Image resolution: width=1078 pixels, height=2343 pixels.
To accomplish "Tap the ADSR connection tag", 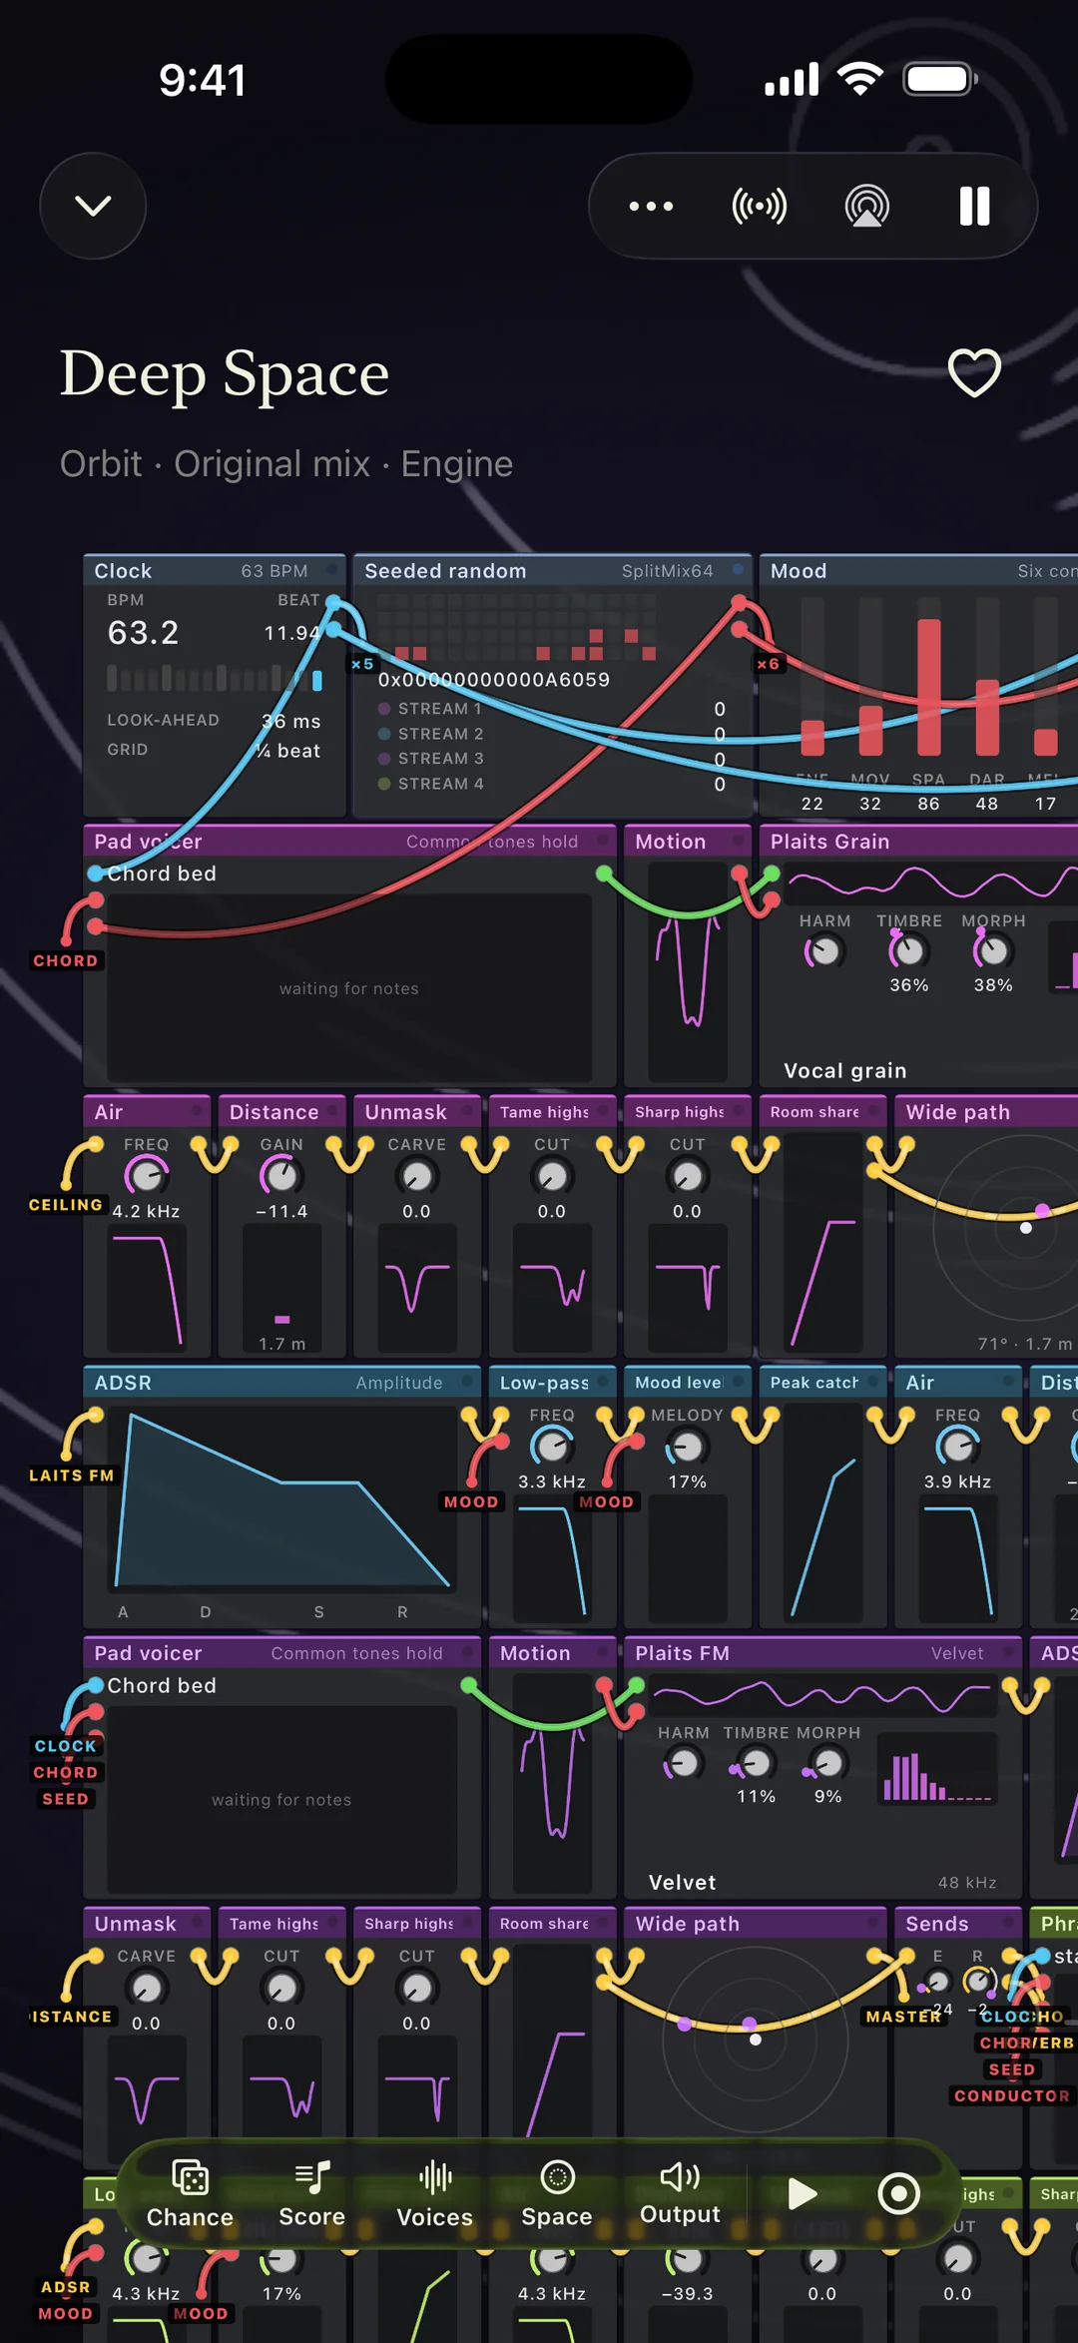I will pos(65,2287).
